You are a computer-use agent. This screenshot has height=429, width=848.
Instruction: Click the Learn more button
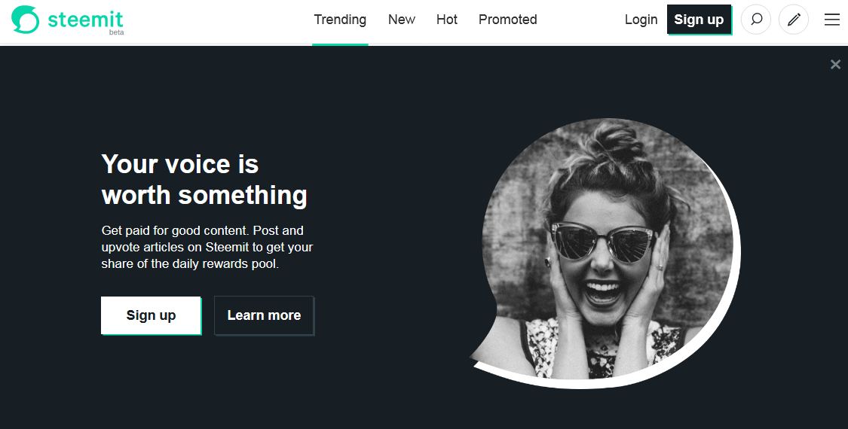[264, 315]
